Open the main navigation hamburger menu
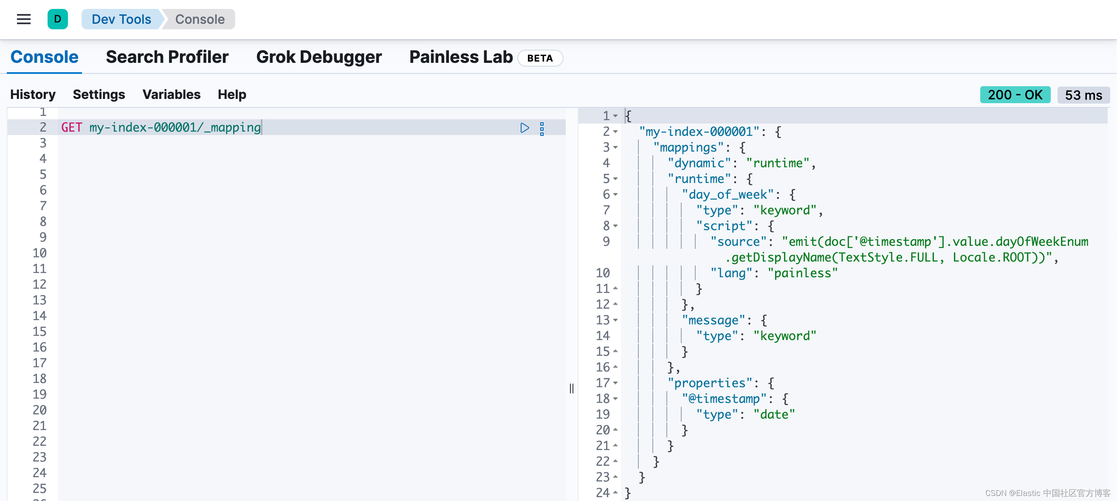This screenshot has width=1117, height=501. tap(23, 19)
